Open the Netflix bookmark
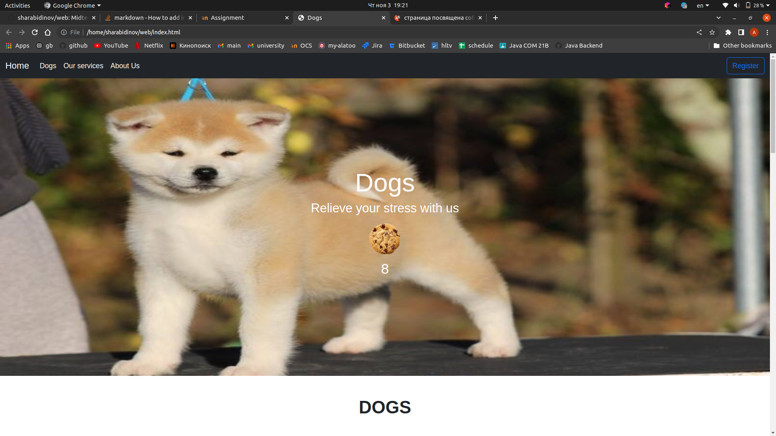 click(149, 46)
